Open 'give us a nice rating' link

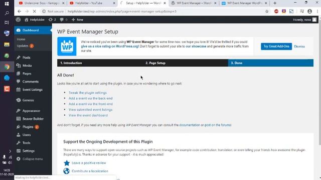tap(110, 46)
